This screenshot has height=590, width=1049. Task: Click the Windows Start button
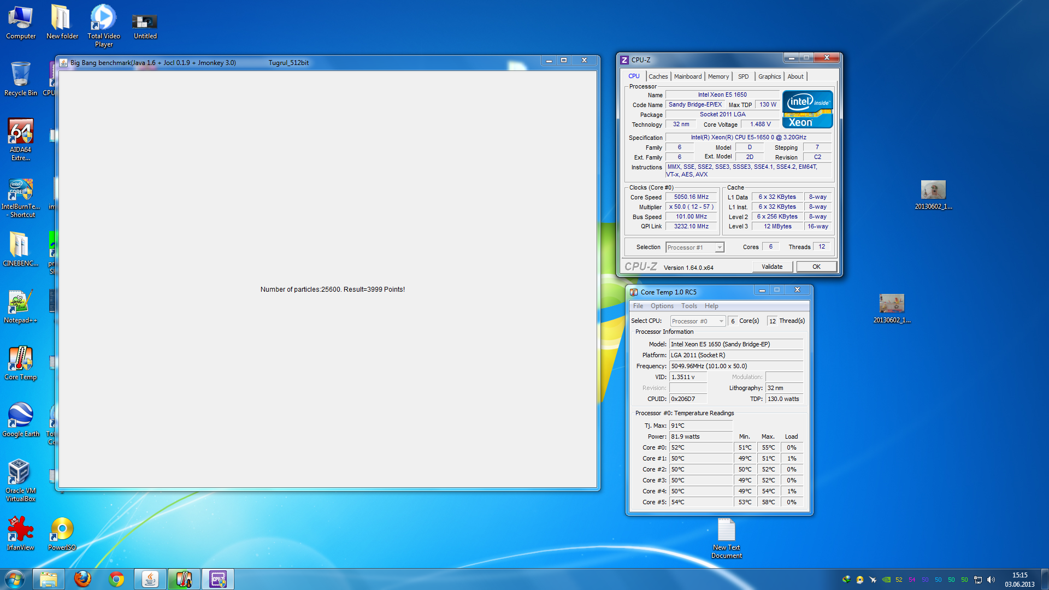(x=15, y=579)
